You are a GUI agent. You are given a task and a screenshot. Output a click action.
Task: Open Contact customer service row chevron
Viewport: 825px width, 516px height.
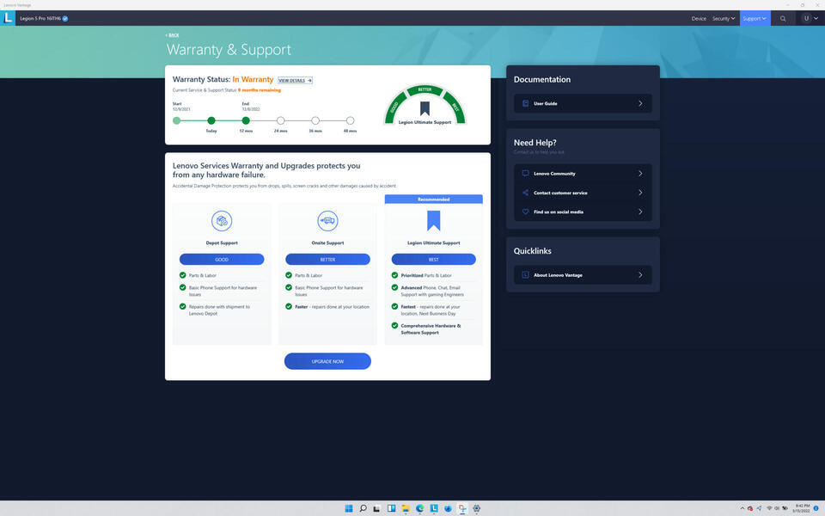click(640, 193)
